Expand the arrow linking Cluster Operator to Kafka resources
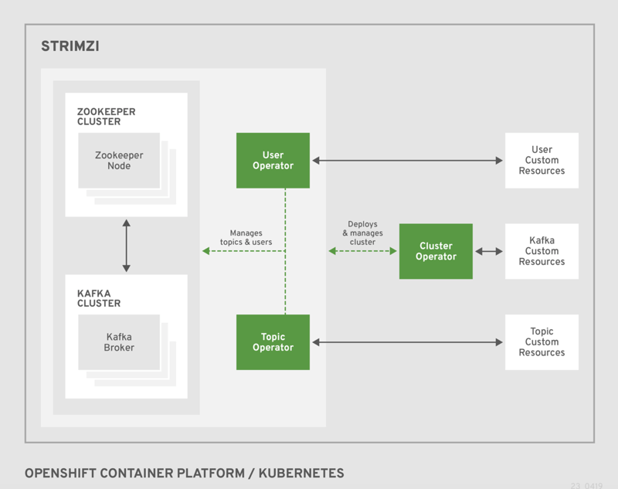The height and width of the screenshot is (489, 618). point(487,251)
